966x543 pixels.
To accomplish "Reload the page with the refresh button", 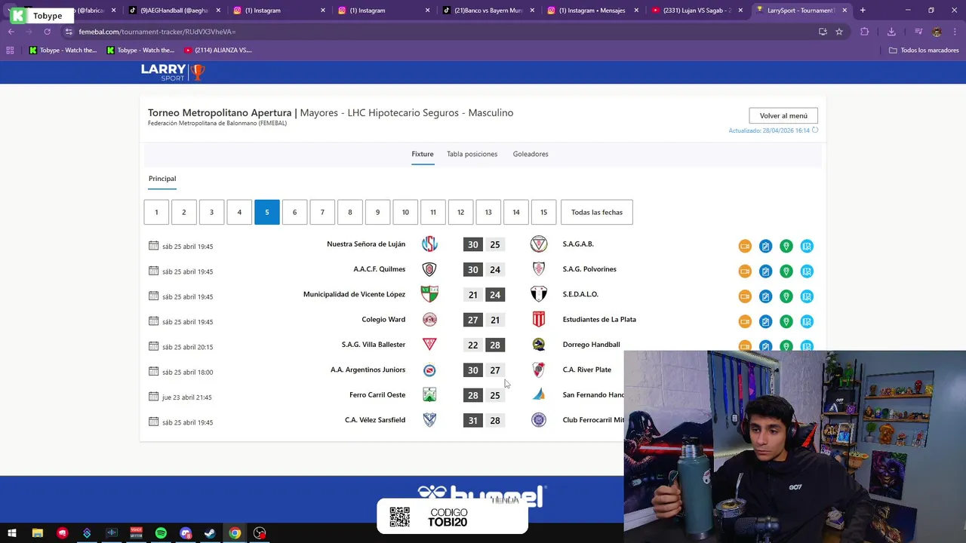I will (47, 32).
